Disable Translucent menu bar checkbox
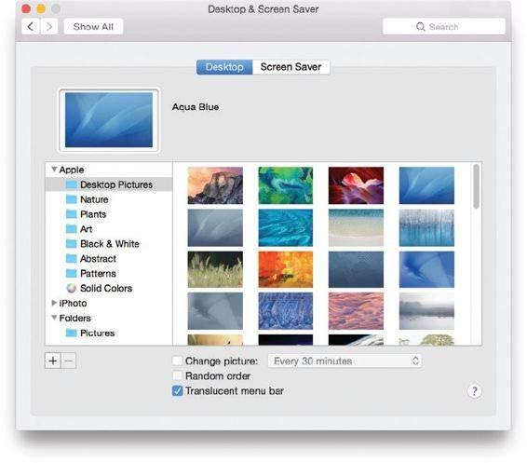The width and height of the screenshot is (527, 463). [178, 390]
